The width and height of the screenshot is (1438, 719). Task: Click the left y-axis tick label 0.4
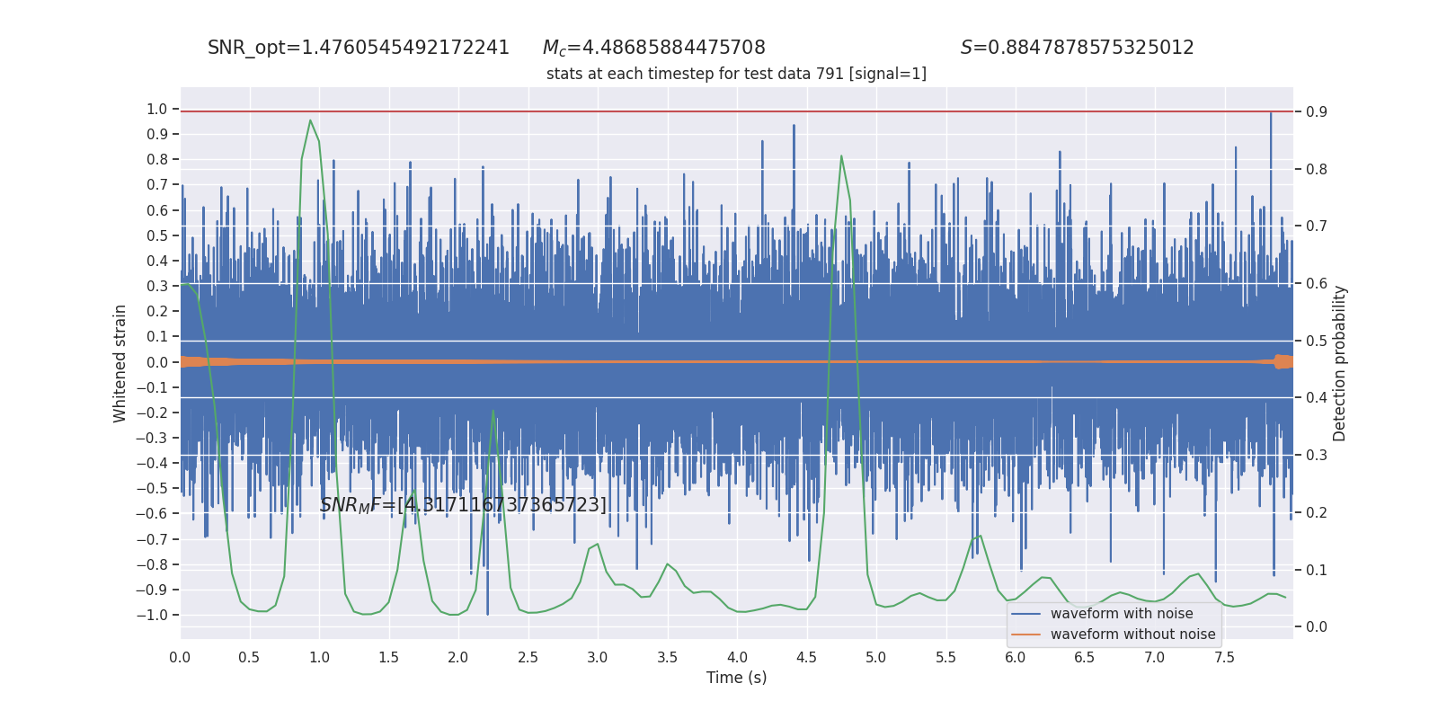(x=157, y=261)
